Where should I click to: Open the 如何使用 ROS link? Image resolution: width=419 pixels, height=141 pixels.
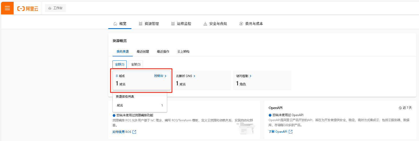tap(122, 132)
